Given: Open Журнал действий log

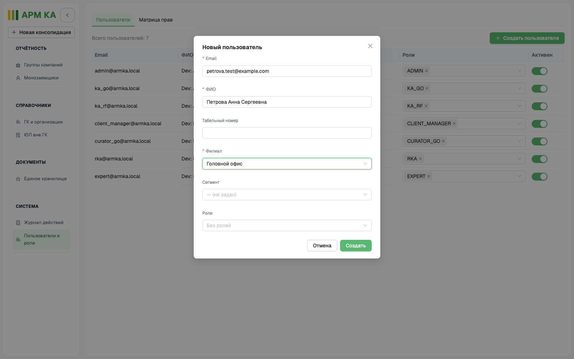Looking at the screenshot, I should [41, 223].
